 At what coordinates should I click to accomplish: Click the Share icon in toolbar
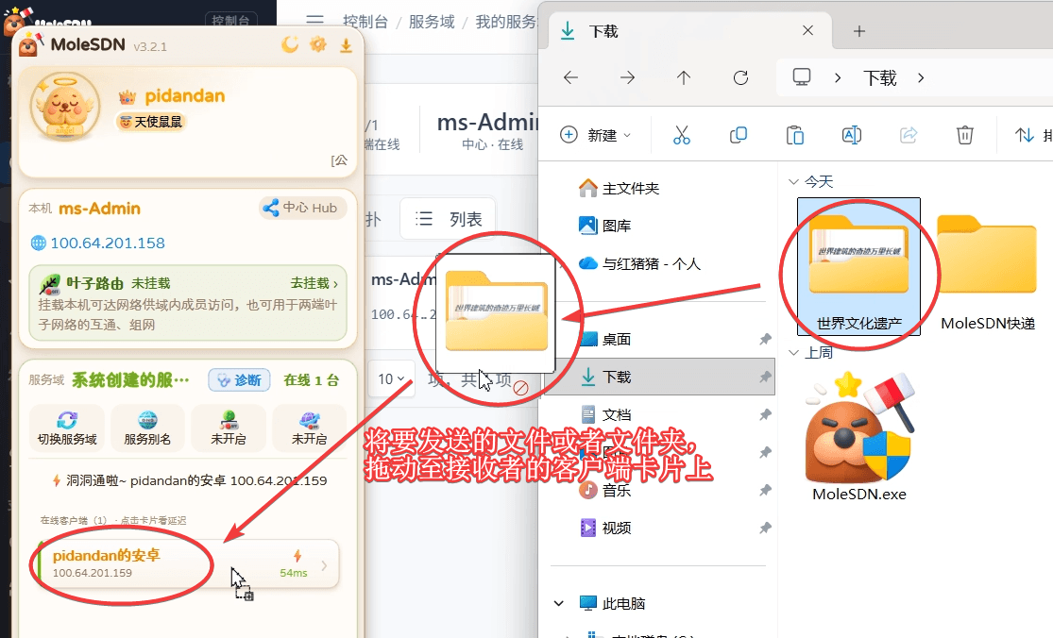[x=908, y=135]
